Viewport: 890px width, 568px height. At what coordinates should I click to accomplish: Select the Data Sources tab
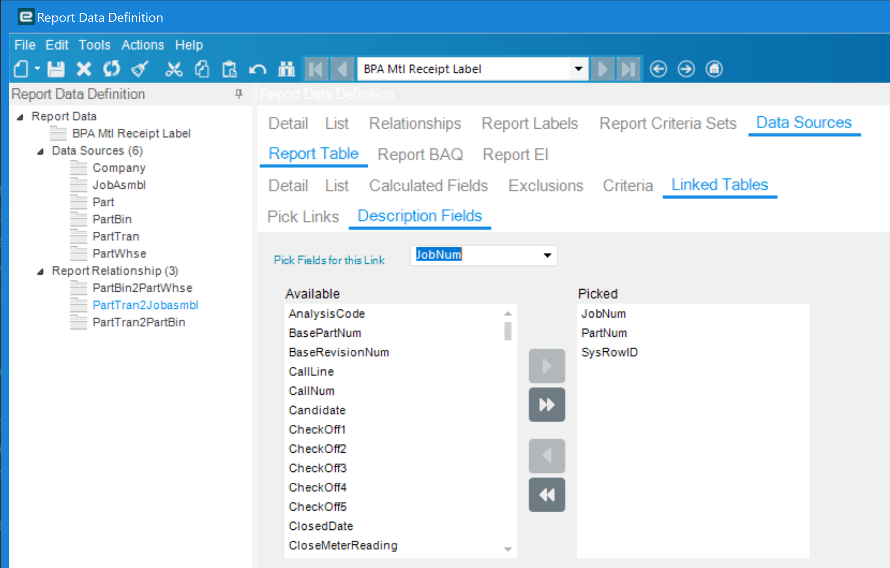[x=804, y=123]
